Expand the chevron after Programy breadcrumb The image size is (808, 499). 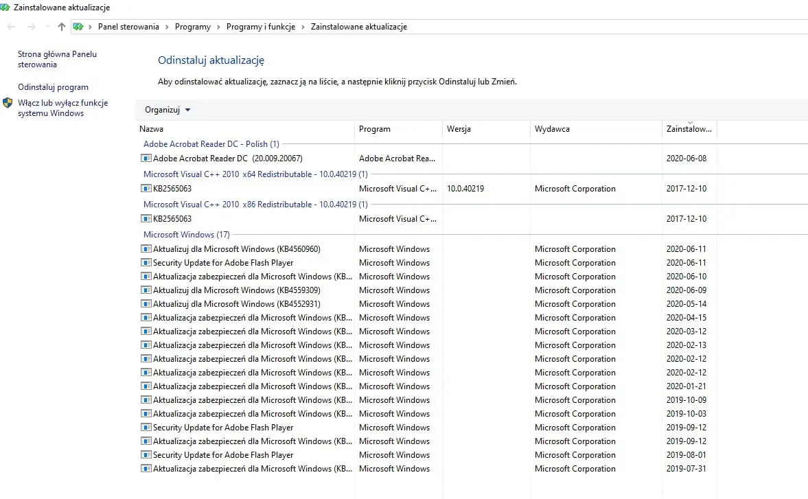point(218,27)
